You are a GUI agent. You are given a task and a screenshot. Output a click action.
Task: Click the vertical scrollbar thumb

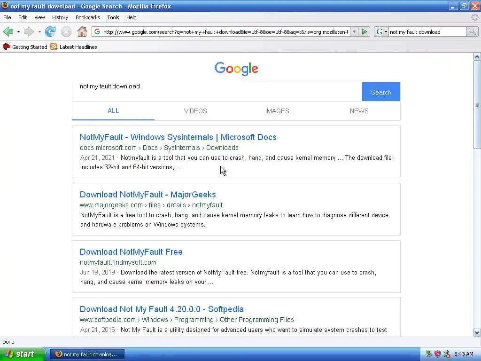tap(477, 105)
